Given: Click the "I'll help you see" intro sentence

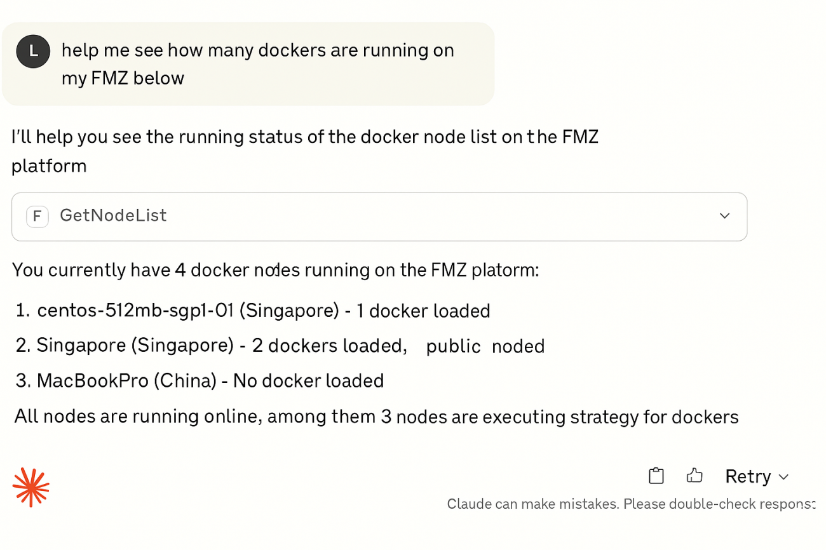Looking at the screenshot, I should (305, 137).
